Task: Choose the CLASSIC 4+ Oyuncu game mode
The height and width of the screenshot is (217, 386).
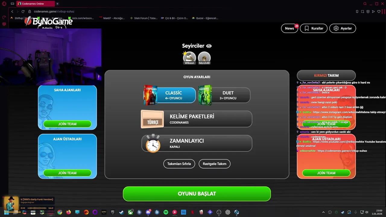Action: (170, 95)
